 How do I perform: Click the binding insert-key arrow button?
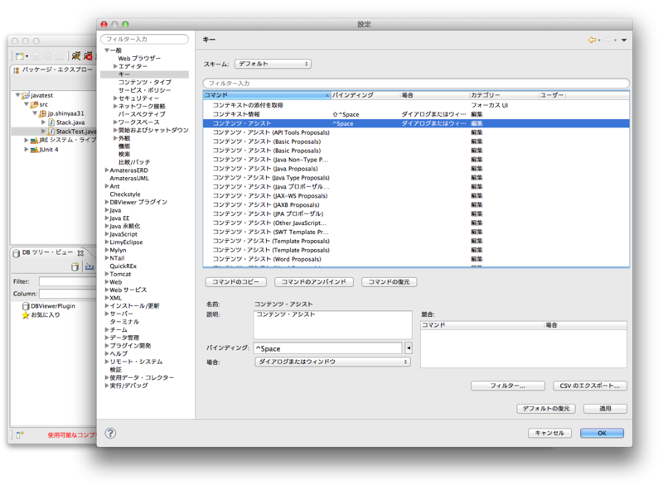(x=409, y=348)
